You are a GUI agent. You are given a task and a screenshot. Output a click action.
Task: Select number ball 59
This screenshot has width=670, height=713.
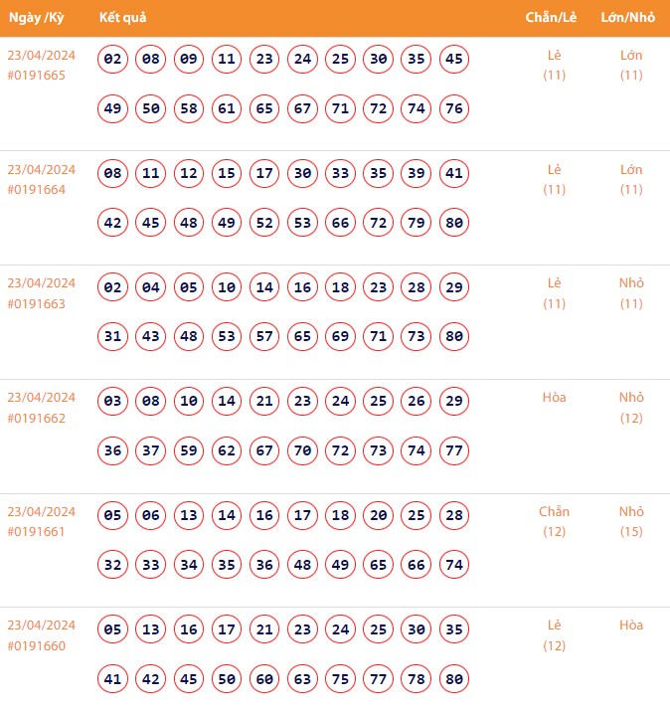(189, 450)
